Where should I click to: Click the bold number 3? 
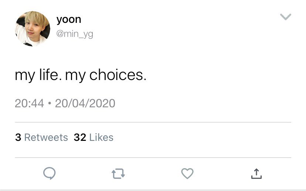tap(18, 137)
